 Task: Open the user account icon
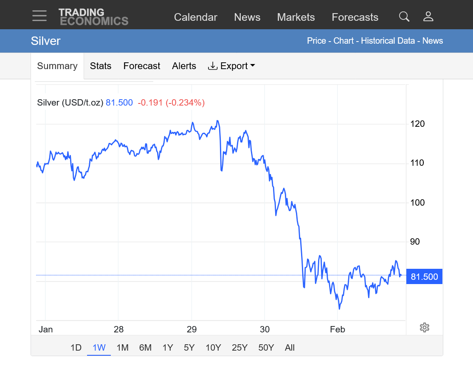click(x=428, y=17)
